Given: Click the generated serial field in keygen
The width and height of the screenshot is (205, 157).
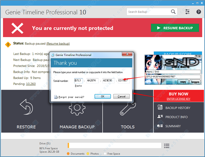Looking at the screenshot, I should tap(173, 76).
